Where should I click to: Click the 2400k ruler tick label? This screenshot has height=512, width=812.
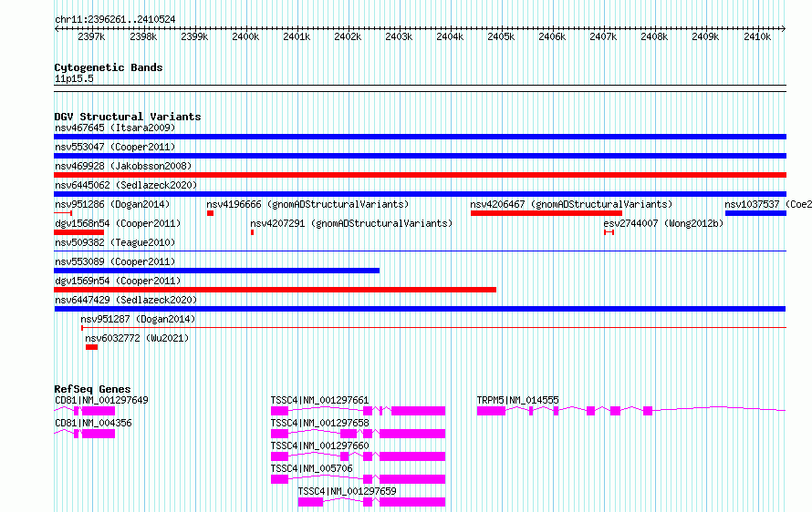coord(245,36)
